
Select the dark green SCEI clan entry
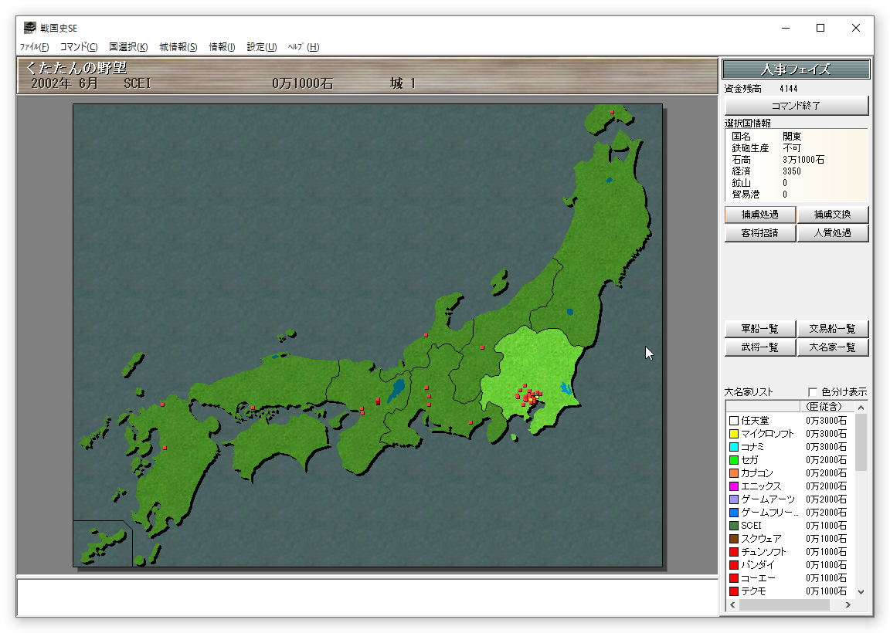[x=750, y=526]
